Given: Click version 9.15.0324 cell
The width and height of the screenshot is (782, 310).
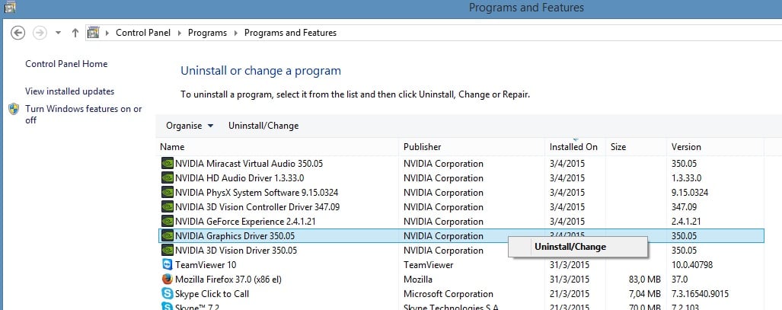Looking at the screenshot, I should click(x=690, y=193).
